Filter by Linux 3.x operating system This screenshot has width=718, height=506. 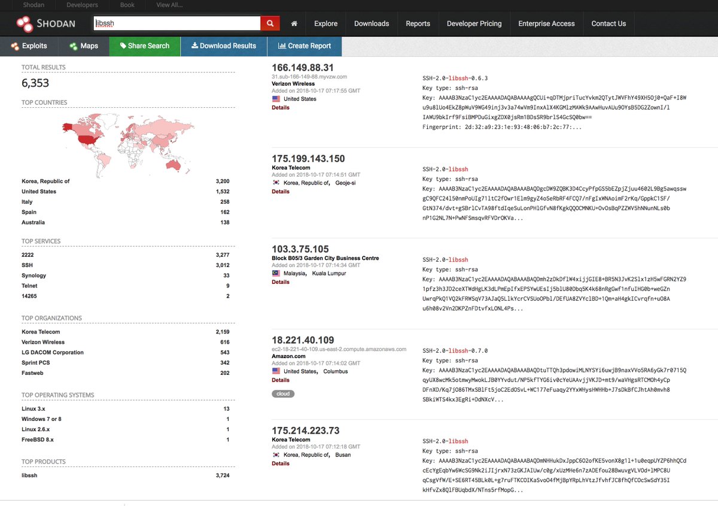(x=34, y=409)
